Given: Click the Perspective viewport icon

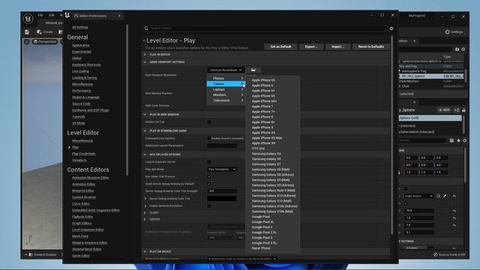Looking at the screenshot, I should 36,42.
